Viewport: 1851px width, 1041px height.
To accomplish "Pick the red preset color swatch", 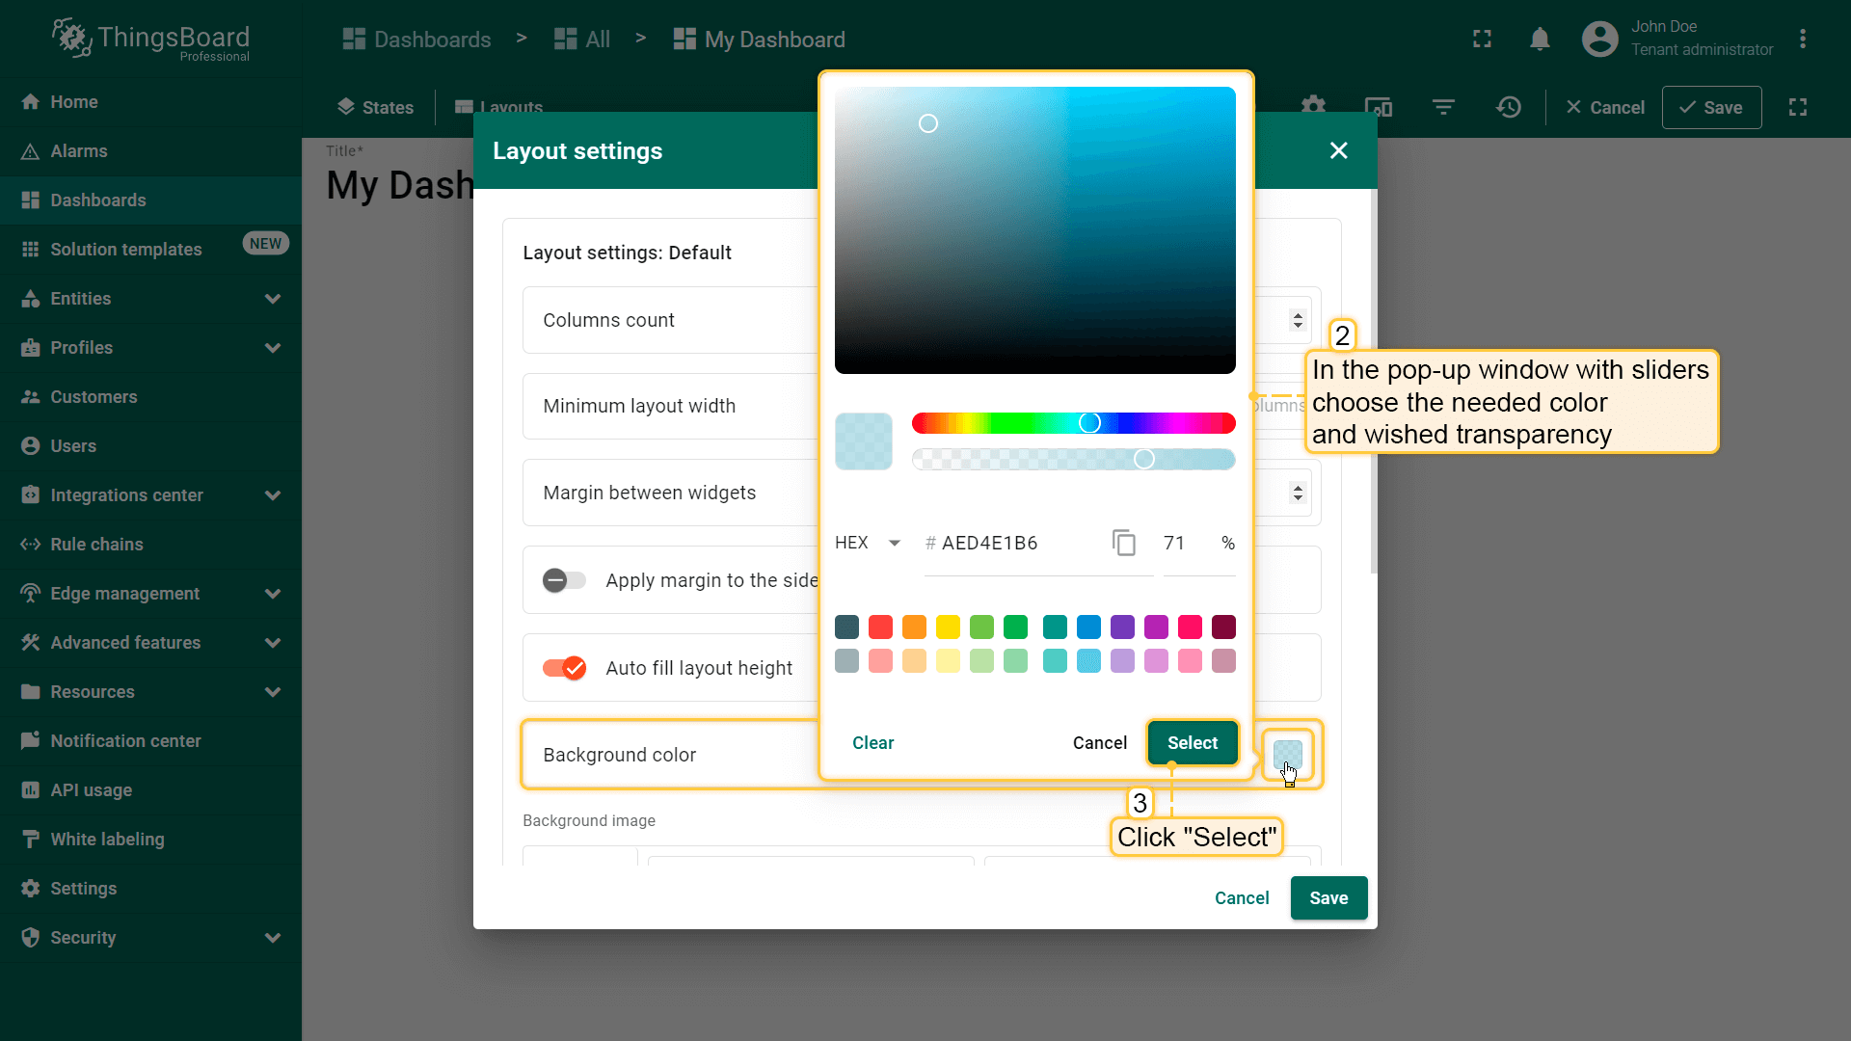I will coord(880,627).
